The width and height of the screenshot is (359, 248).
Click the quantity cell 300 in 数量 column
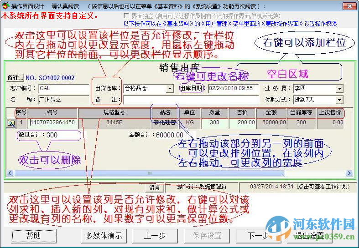pyautogui.click(x=215, y=123)
